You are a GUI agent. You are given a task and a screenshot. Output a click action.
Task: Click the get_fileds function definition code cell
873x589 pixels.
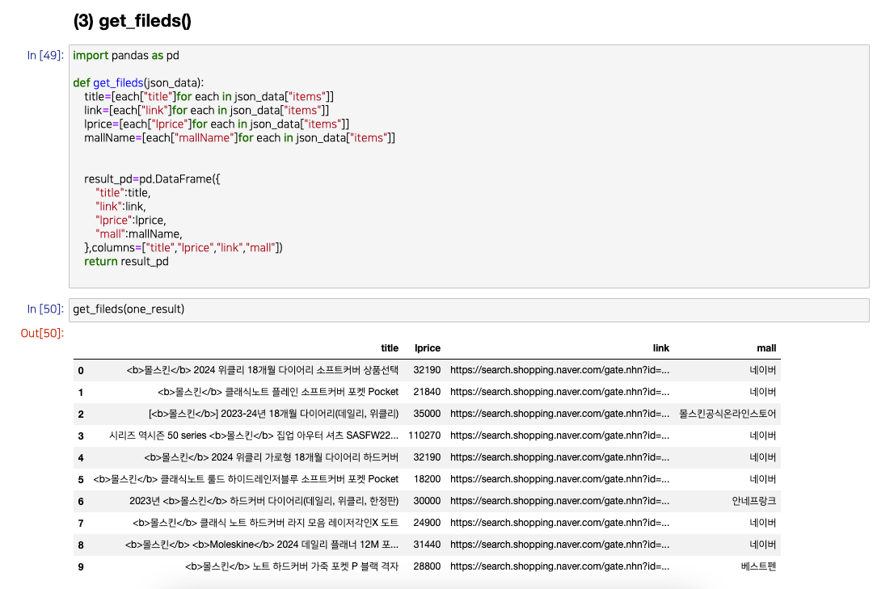pyautogui.click(x=469, y=166)
